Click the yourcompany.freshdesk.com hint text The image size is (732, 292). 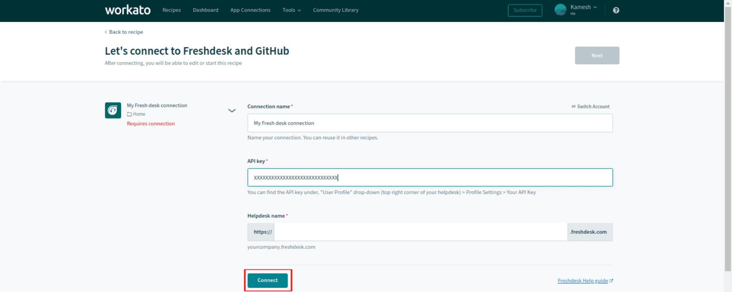[x=281, y=247]
